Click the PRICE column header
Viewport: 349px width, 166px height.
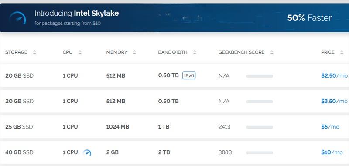tap(328, 52)
